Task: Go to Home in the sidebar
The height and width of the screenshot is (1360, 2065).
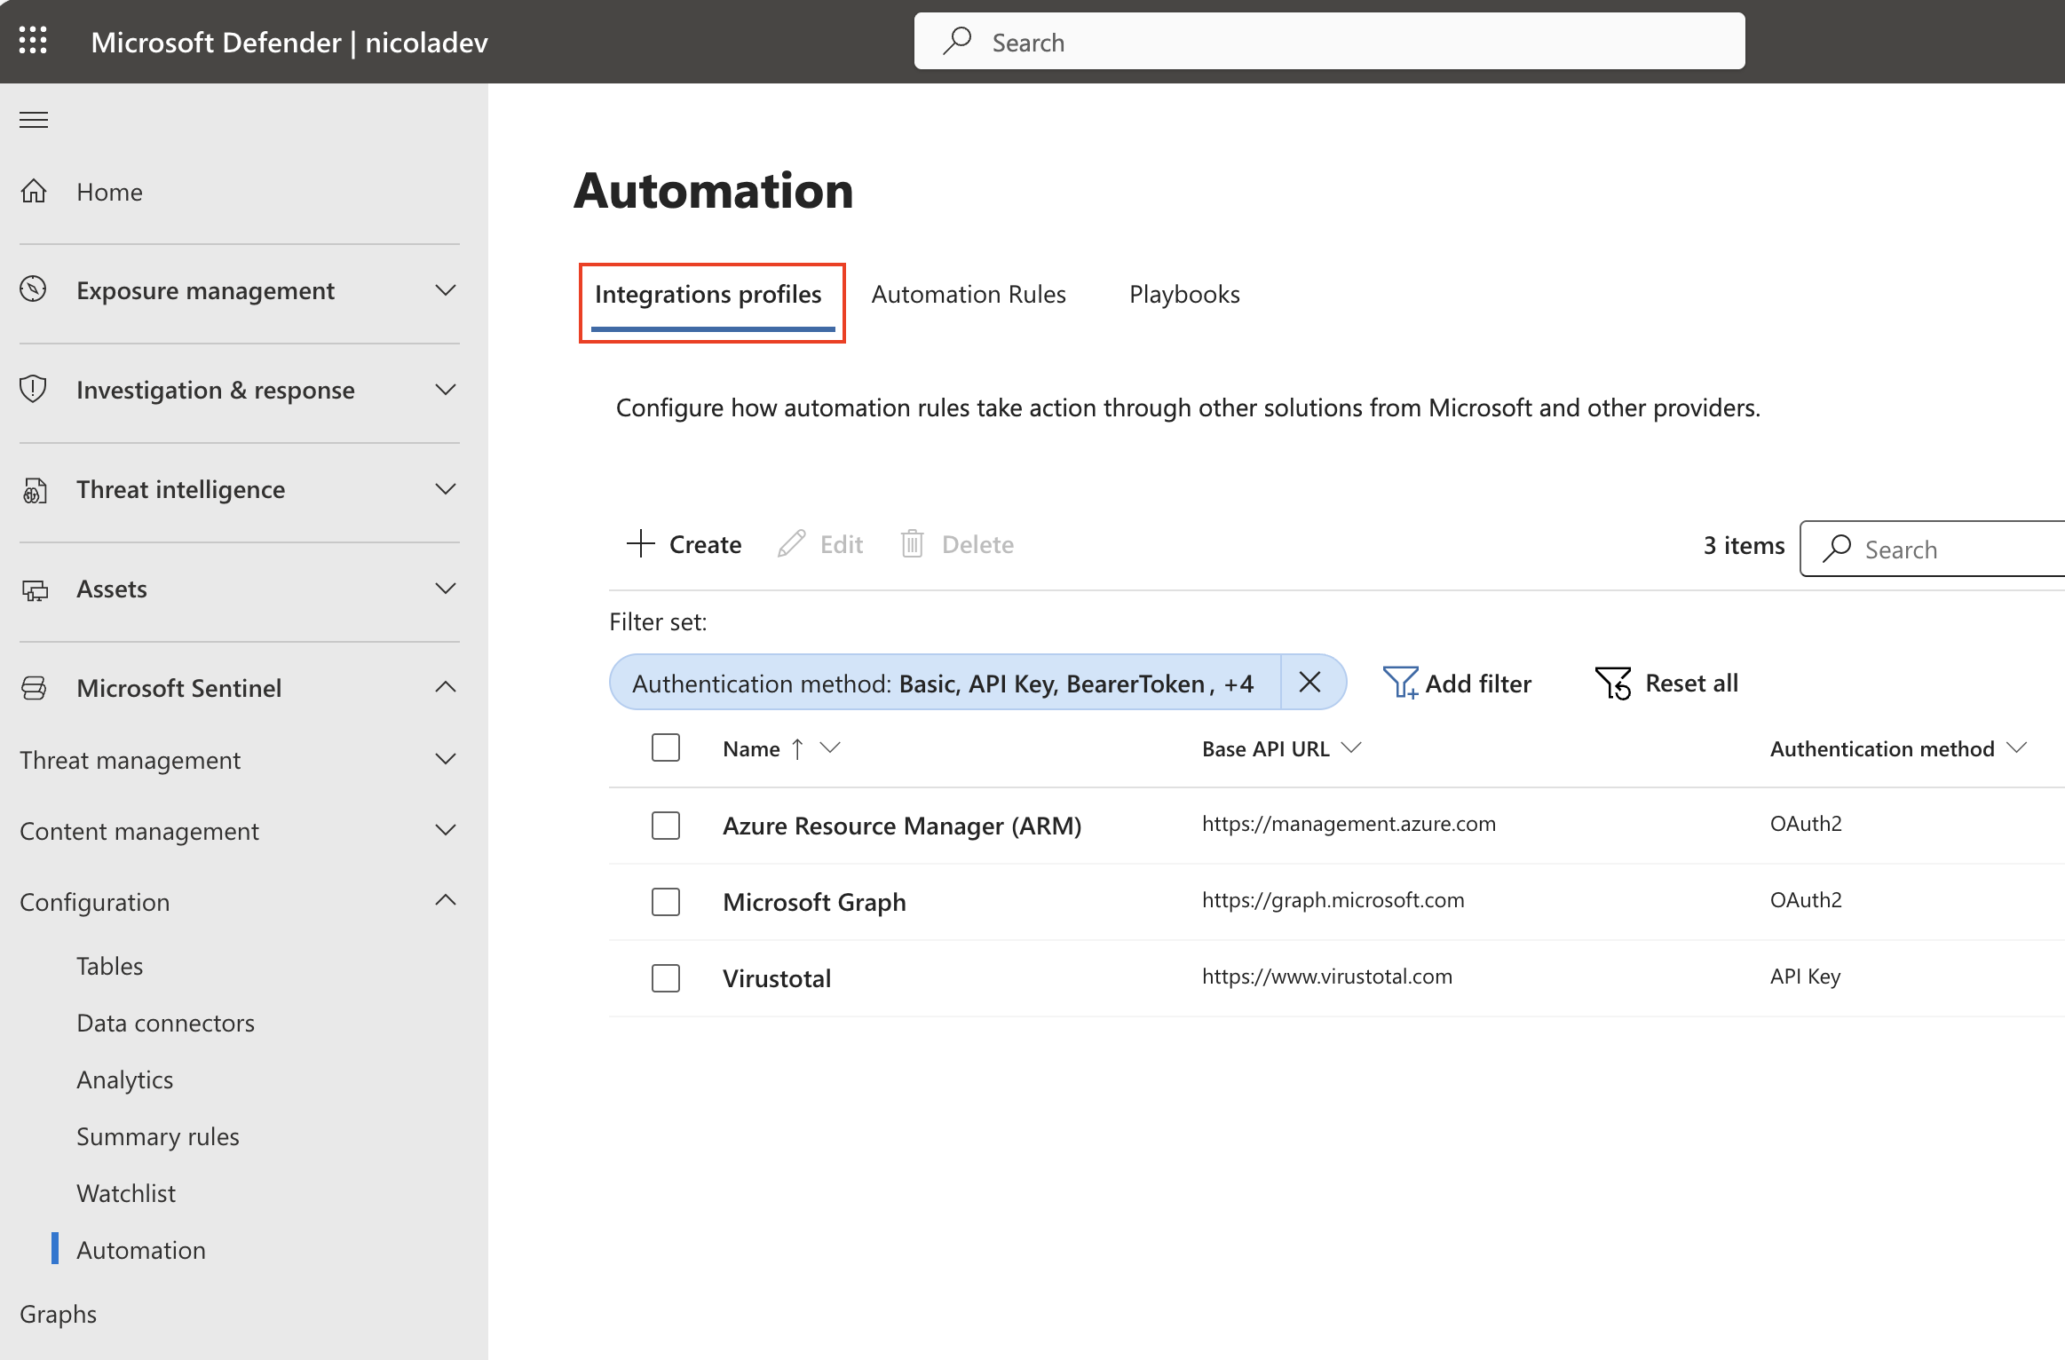Action: click(x=109, y=192)
